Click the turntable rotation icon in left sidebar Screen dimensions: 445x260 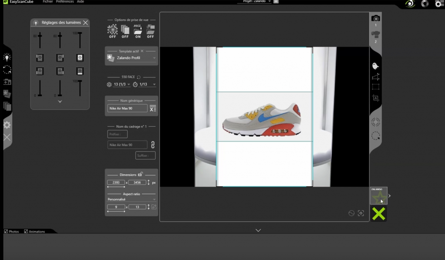click(7, 69)
